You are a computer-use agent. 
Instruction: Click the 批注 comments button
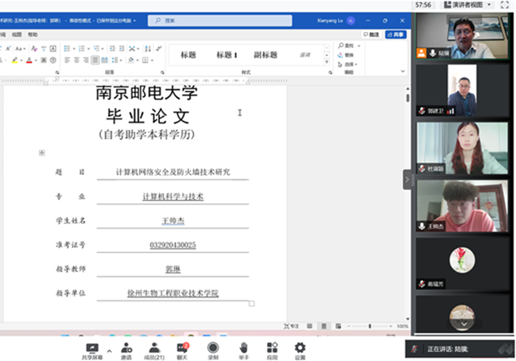[x=372, y=35]
